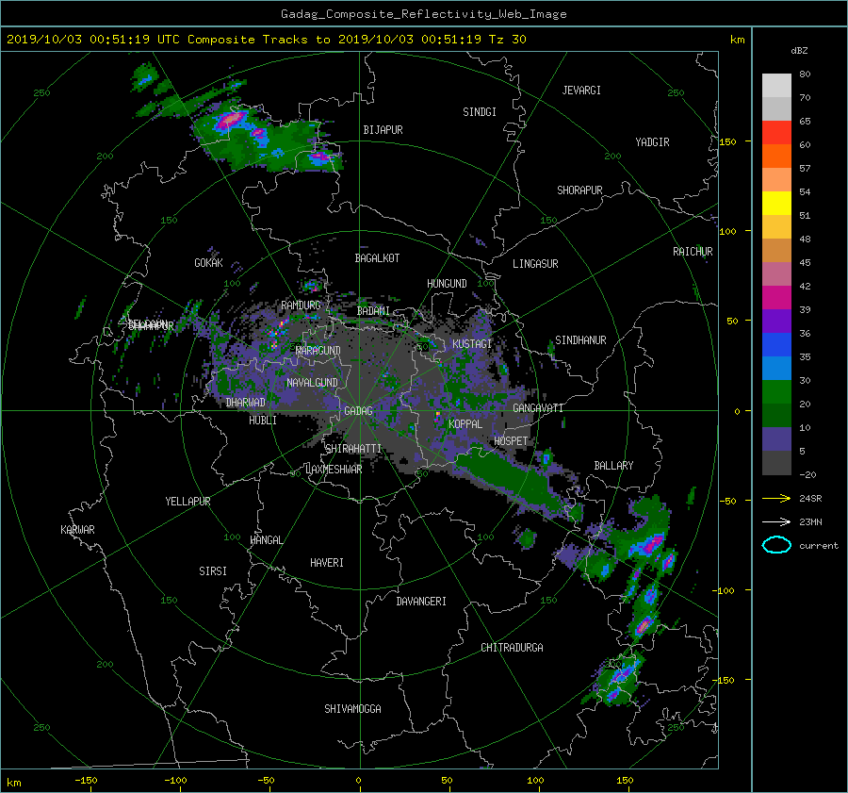Click the NARAGUND city label
Screen dimensions: 848x793
pos(318,350)
